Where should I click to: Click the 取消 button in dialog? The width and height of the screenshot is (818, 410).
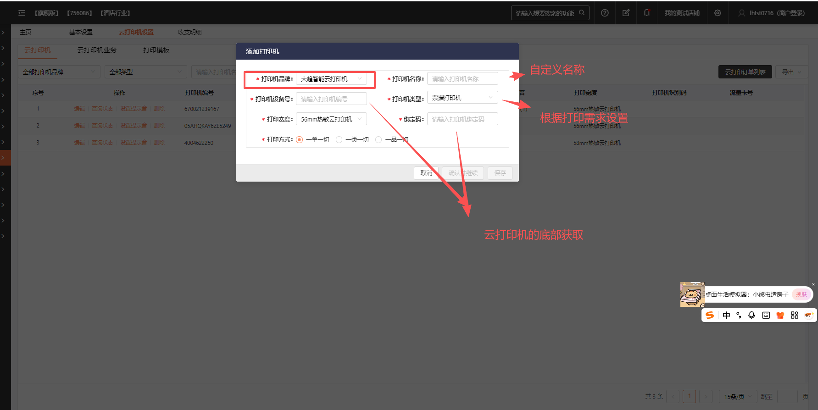point(426,173)
